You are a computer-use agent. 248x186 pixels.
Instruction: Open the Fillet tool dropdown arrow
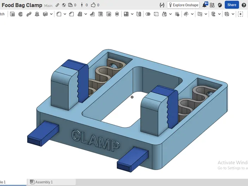point(65,14)
